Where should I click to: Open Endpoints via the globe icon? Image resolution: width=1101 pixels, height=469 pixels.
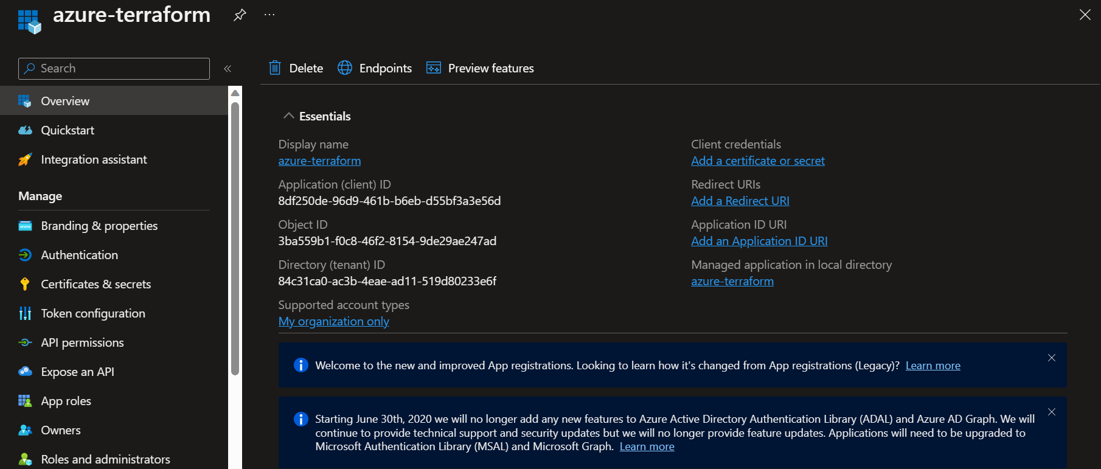tap(345, 68)
